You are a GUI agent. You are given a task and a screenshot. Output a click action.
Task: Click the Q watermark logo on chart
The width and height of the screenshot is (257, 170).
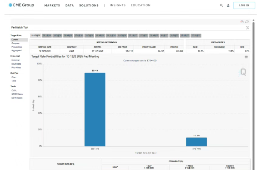pyautogui.click(x=243, y=72)
